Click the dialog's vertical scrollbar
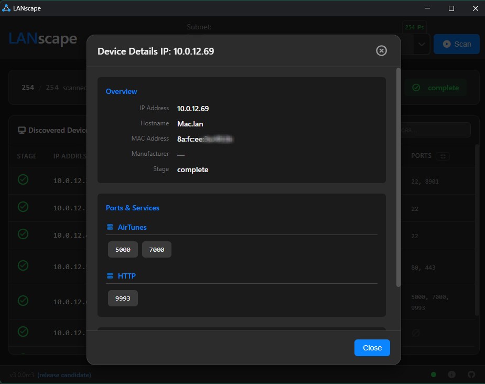This screenshot has height=384, width=485. click(x=398, y=178)
